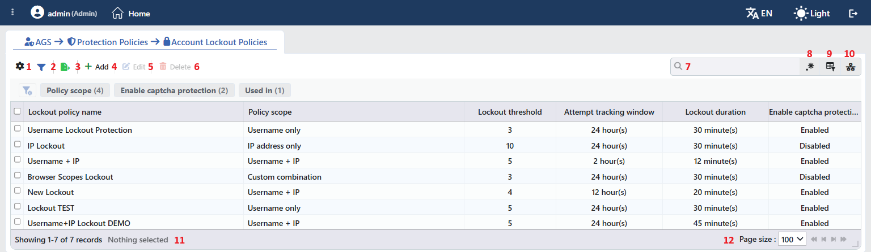The image size is (871, 252).
Task: Click the threshold value '10' cell
Action: tap(510, 146)
